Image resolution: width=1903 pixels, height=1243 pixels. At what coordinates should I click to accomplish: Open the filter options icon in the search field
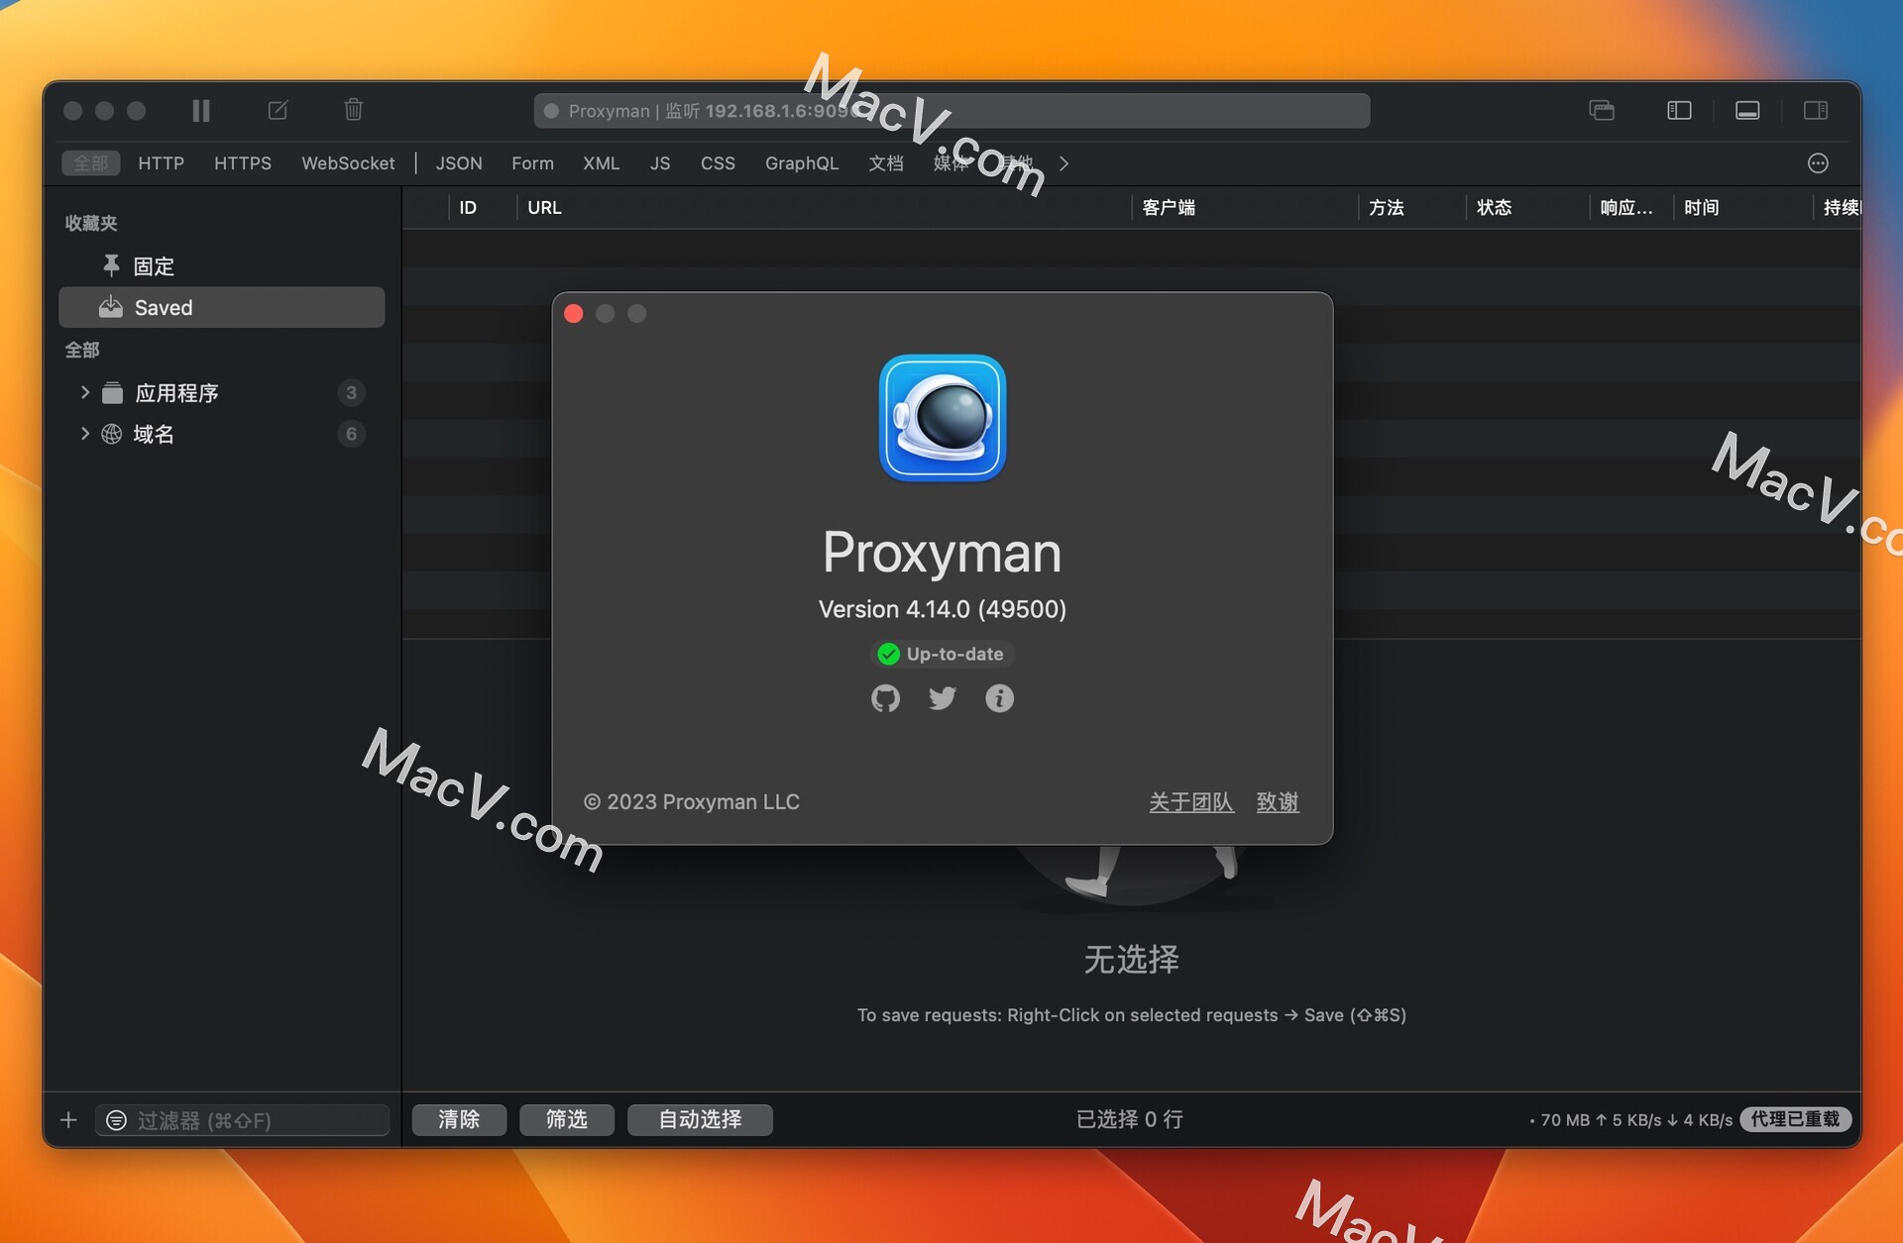point(116,1120)
